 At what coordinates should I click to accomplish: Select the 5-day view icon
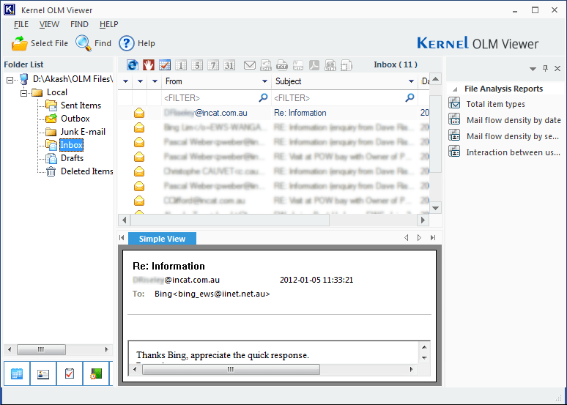pyautogui.click(x=197, y=65)
